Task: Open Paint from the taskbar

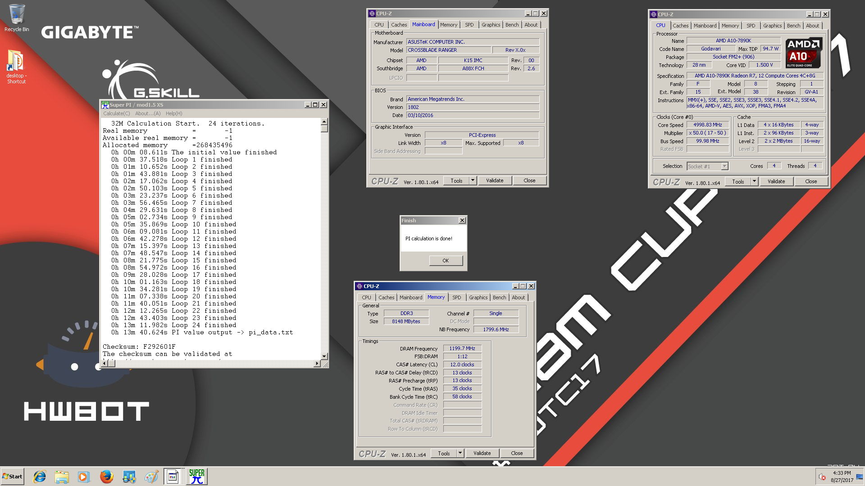Action: pyautogui.click(x=151, y=477)
